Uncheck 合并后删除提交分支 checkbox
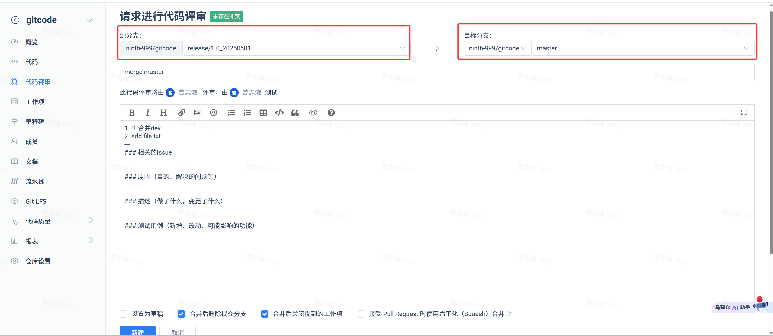This screenshot has width=773, height=336. click(x=181, y=314)
